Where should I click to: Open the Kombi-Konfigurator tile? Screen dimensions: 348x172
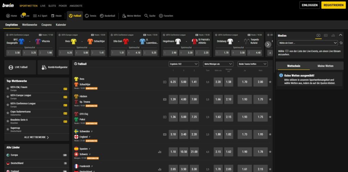click(53, 67)
